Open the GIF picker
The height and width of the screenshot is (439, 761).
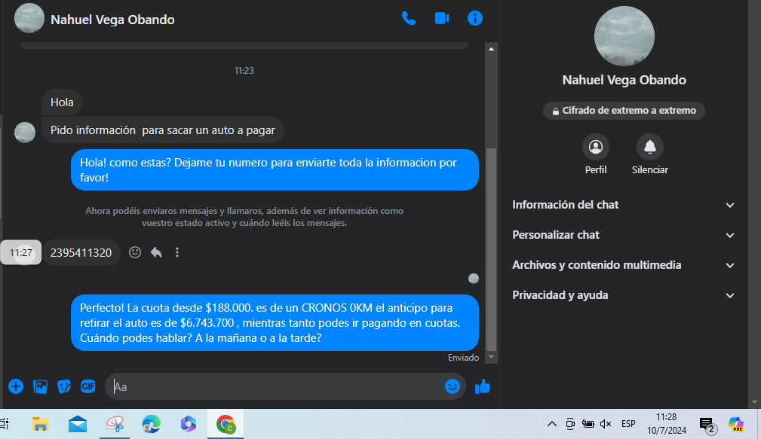pyautogui.click(x=88, y=386)
